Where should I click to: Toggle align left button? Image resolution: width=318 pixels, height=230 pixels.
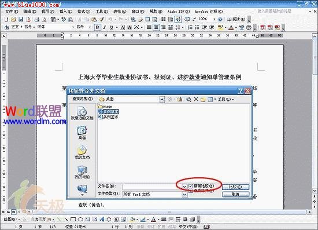pyautogui.click(x=149, y=27)
